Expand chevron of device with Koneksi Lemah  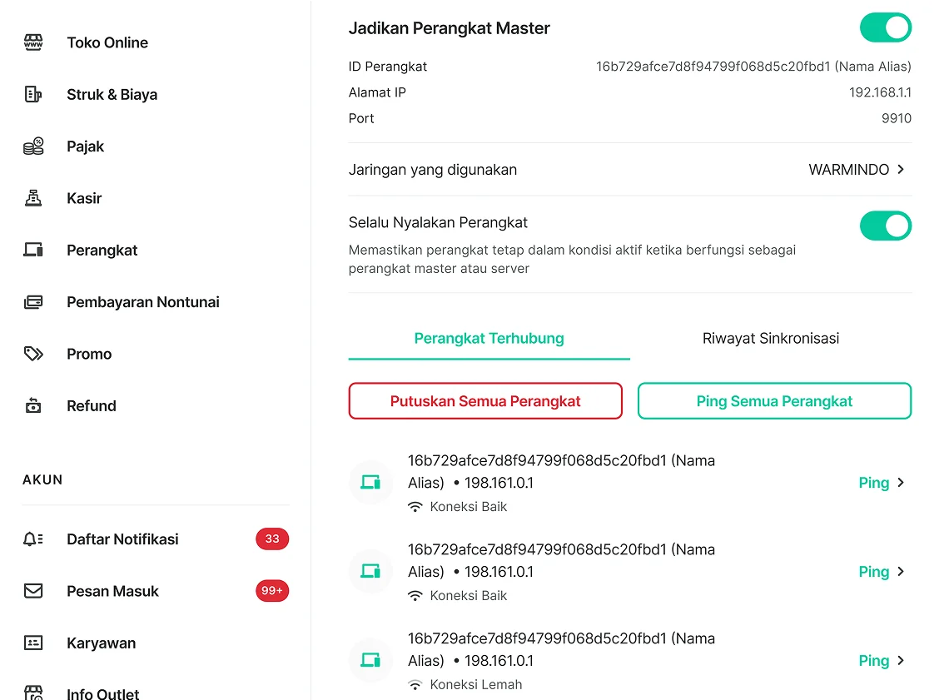(901, 661)
